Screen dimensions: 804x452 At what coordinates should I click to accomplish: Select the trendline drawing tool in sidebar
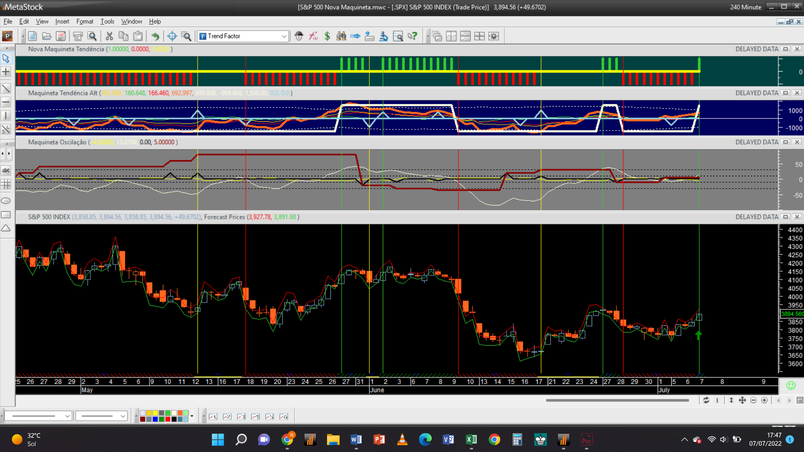(x=6, y=88)
